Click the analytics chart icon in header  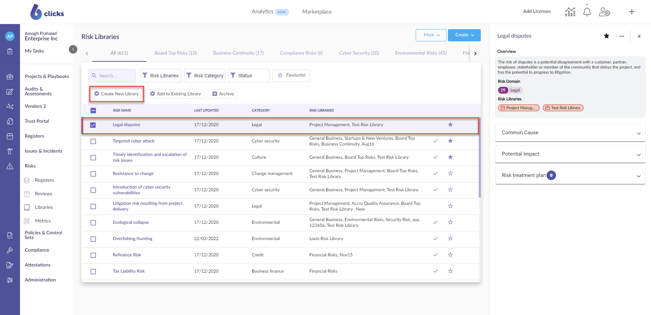[570, 12]
